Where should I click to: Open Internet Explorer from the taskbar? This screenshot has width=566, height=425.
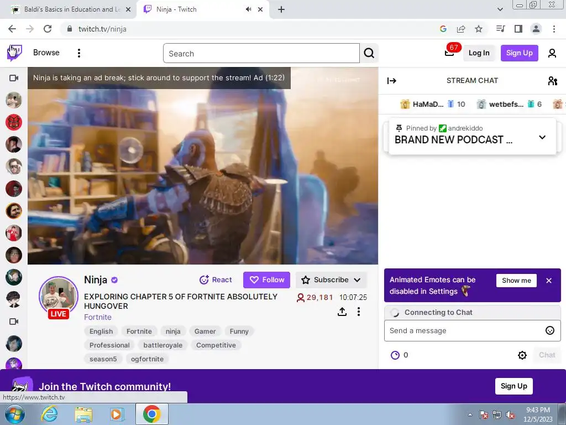click(x=49, y=414)
